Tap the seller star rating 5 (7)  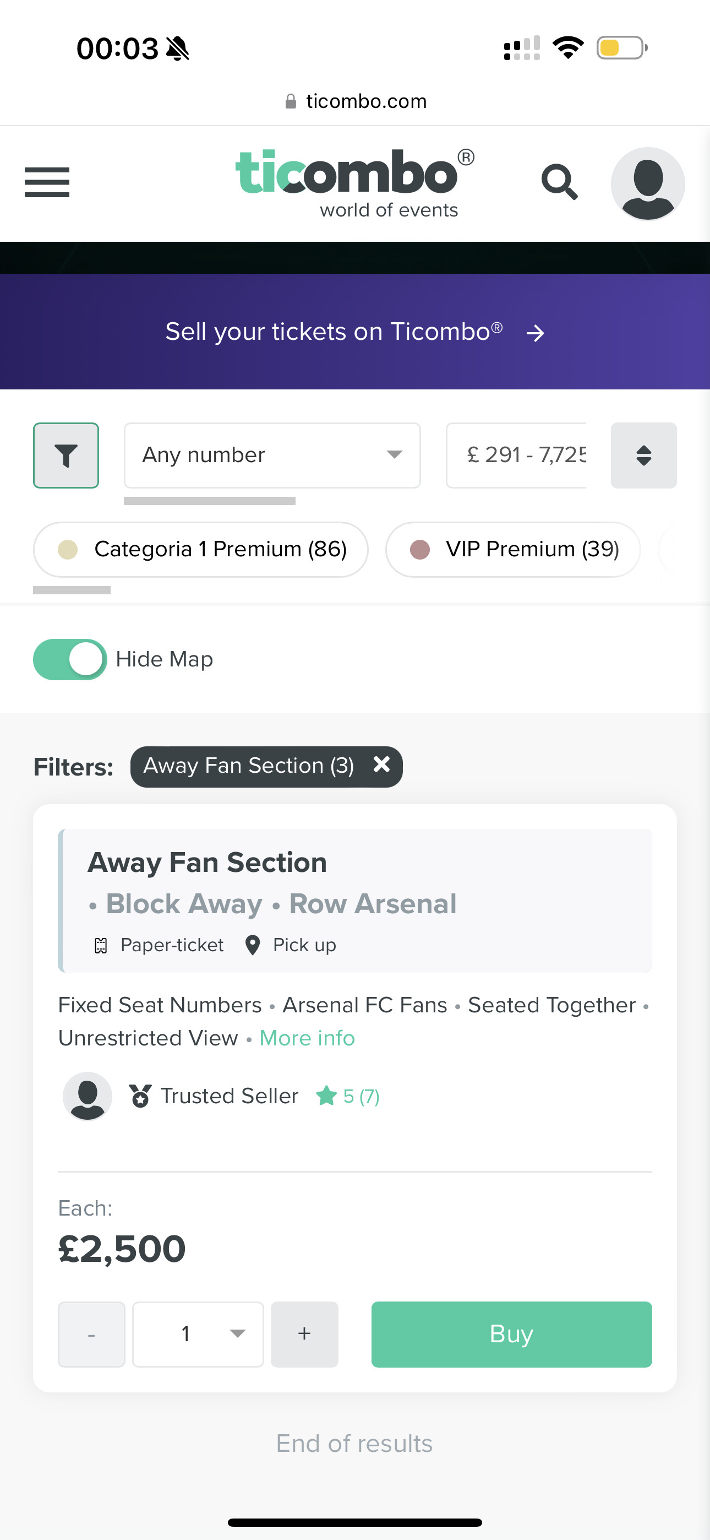point(348,1096)
